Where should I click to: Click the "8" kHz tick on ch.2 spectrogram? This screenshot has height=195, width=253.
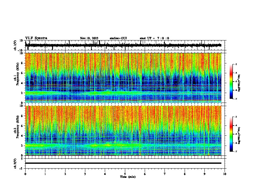[x=22, y=116]
